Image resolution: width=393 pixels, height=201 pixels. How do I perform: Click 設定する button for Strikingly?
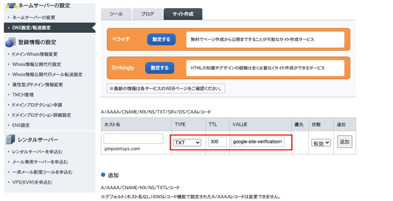click(x=160, y=68)
